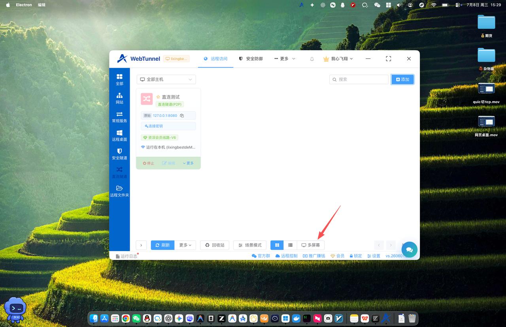Open the 官方群 link
Screen dimensions: 506x327
tap(261, 256)
